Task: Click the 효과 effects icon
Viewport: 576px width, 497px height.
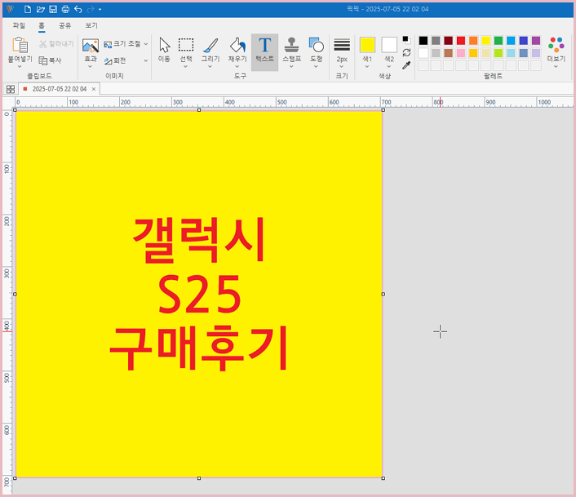Action: pos(91,46)
